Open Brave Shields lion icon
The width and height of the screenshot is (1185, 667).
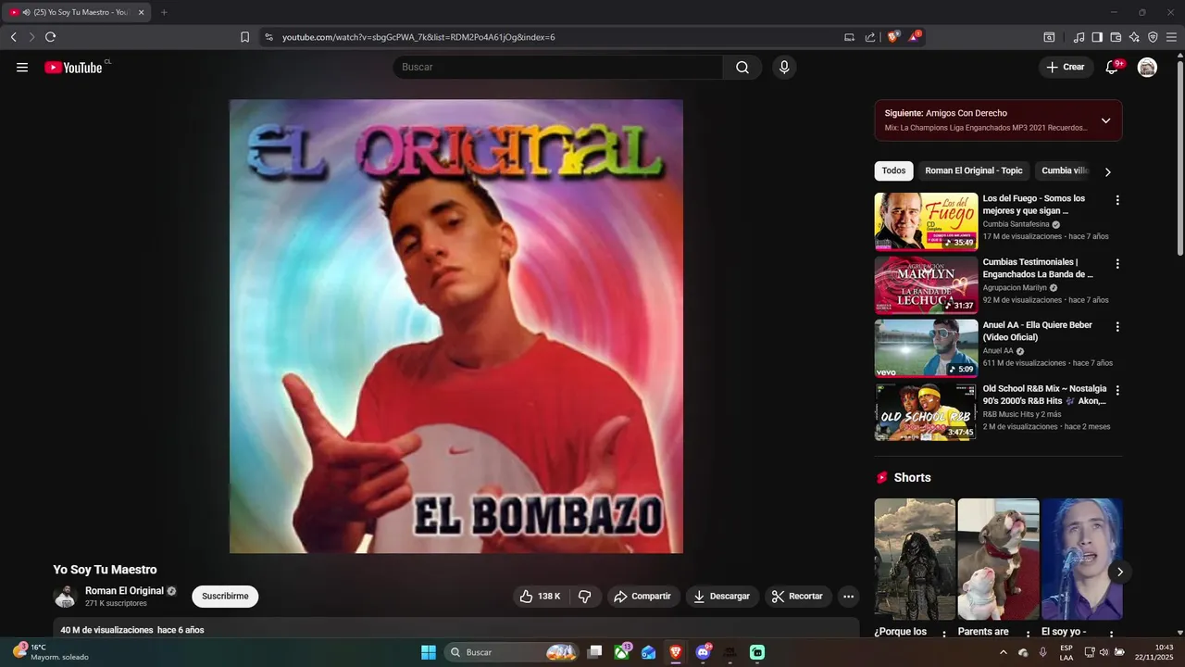pos(893,37)
